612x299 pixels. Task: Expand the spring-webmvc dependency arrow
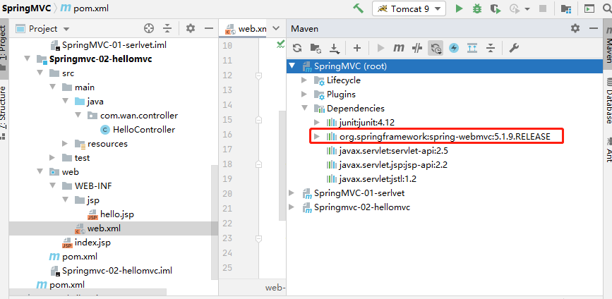[316, 136]
